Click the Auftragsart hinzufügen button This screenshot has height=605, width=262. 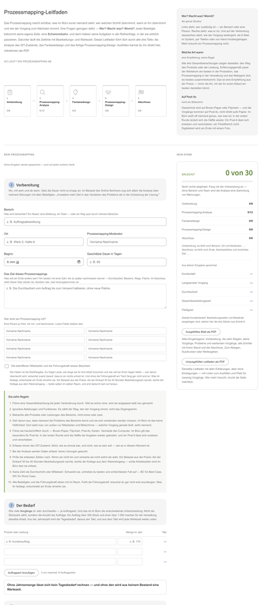pos(22,573)
